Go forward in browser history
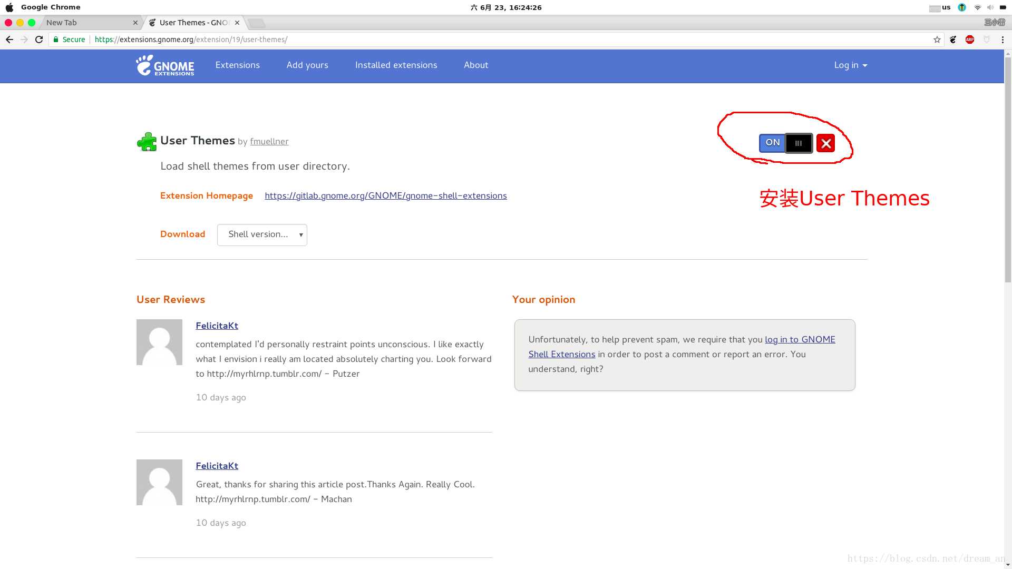This screenshot has height=569, width=1012. [24, 40]
